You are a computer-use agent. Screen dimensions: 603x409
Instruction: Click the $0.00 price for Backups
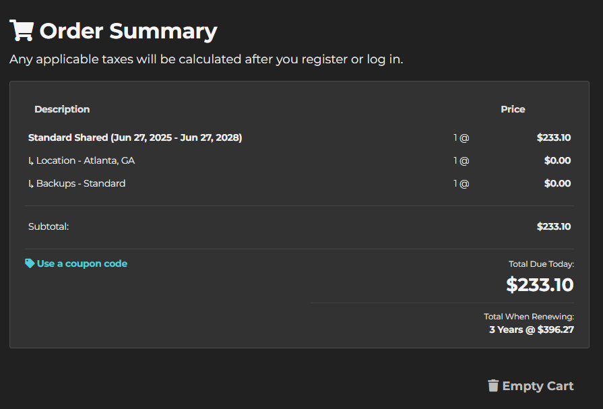click(558, 183)
